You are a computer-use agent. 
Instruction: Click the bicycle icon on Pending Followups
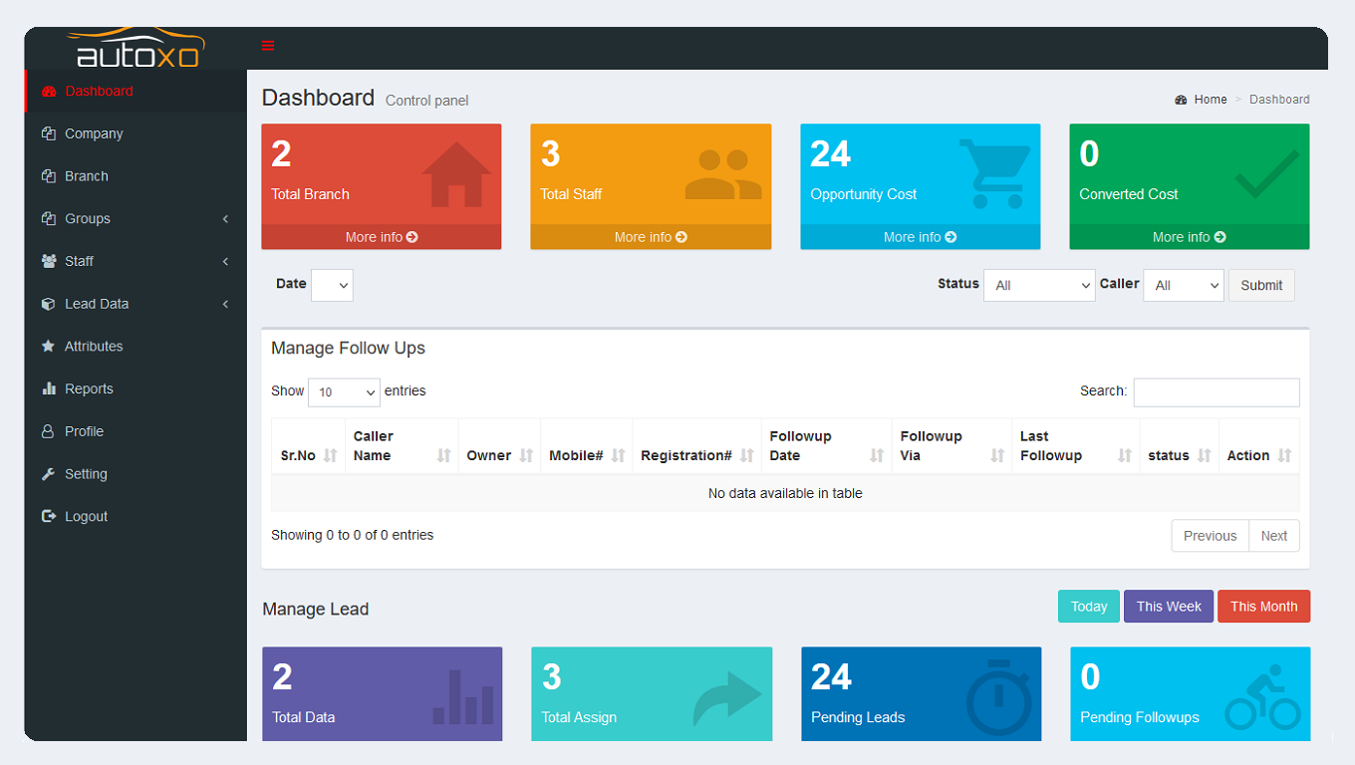click(x=1262, y=698)
